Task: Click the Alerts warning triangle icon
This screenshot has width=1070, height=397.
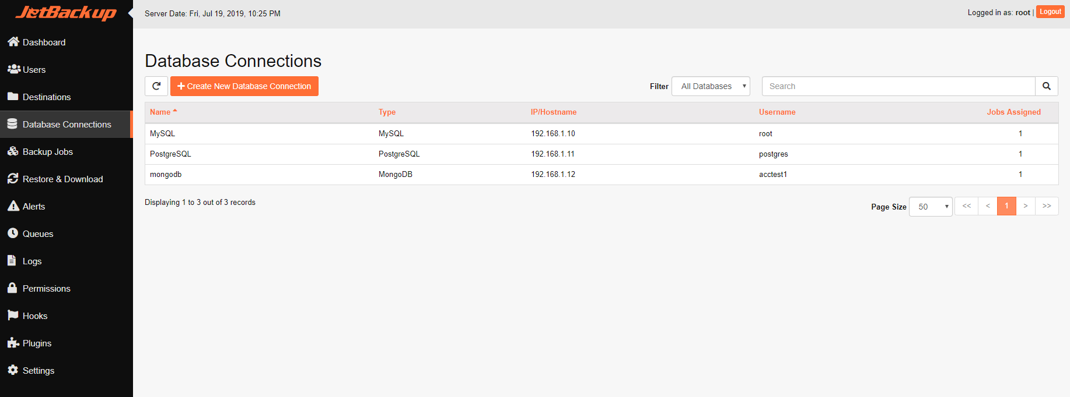Action: (x=13, y=206)
